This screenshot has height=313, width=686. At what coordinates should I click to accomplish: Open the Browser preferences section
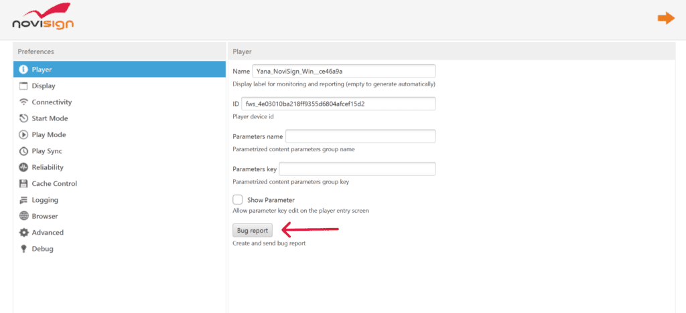(44, 216)
